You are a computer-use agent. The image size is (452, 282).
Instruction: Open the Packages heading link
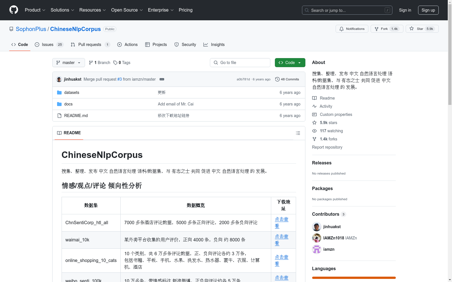[322, 188]
